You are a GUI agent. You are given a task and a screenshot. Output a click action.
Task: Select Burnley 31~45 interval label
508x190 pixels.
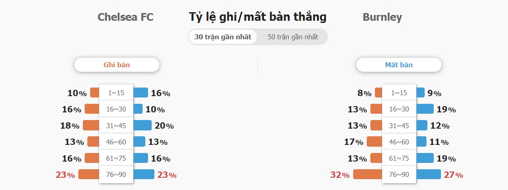pos(399,125)
